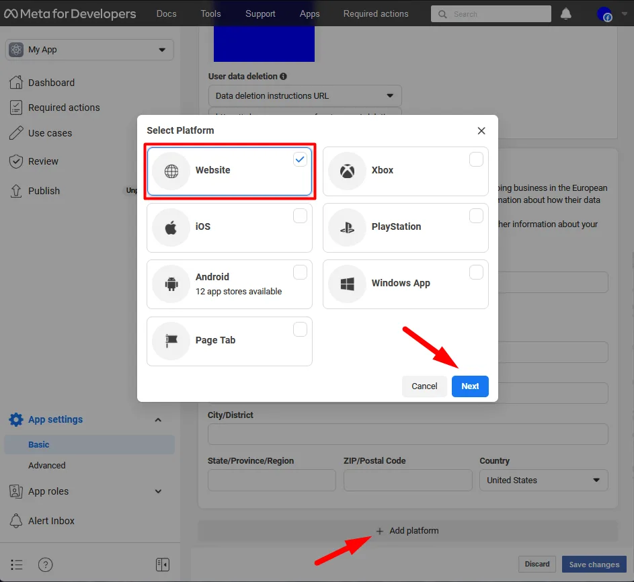Viewport: 634px width, 582px height.
Task: Click the Save changes button
Action: pyautogui.click(x=594, y=564)
